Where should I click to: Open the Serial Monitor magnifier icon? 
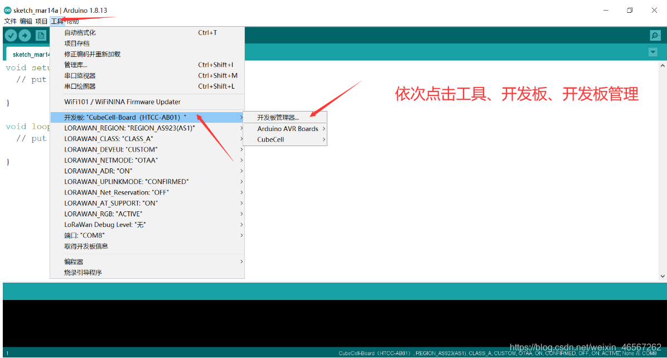pos(655,35)
